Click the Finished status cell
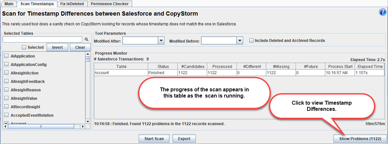 click(163, 73)
